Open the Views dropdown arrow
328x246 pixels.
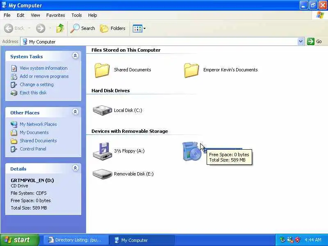145,28
